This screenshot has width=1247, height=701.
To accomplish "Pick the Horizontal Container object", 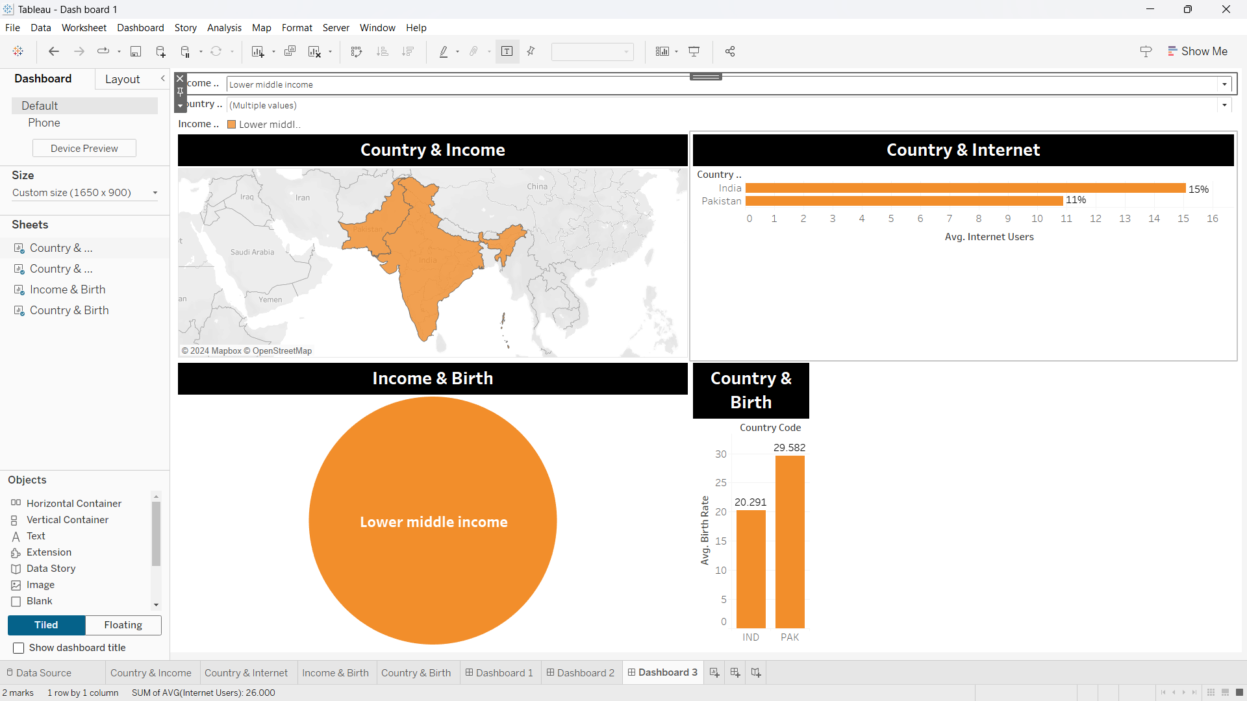I will tap(74, 503).
